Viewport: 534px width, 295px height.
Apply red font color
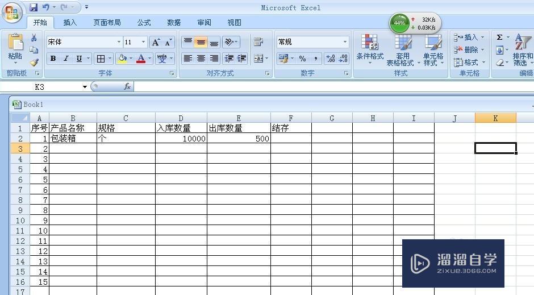(141, 59)
